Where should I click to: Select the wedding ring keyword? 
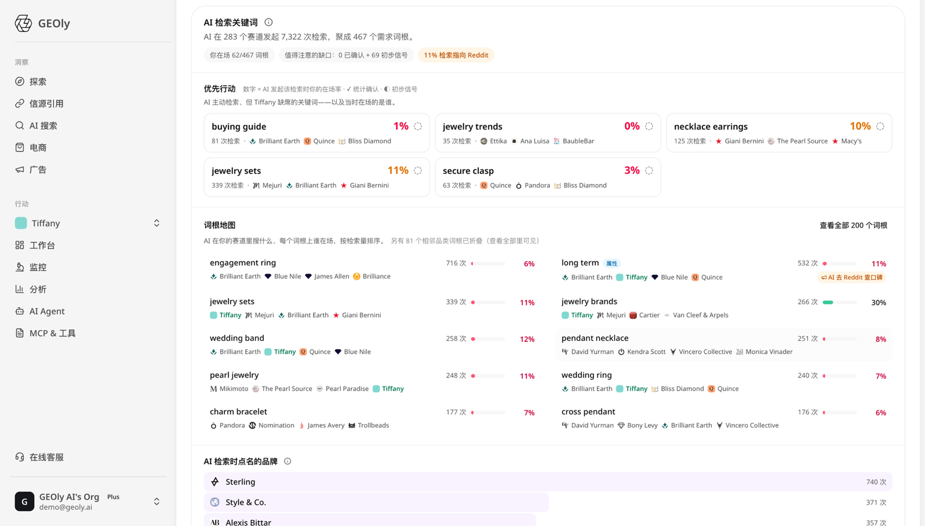(x=587, y=375)
